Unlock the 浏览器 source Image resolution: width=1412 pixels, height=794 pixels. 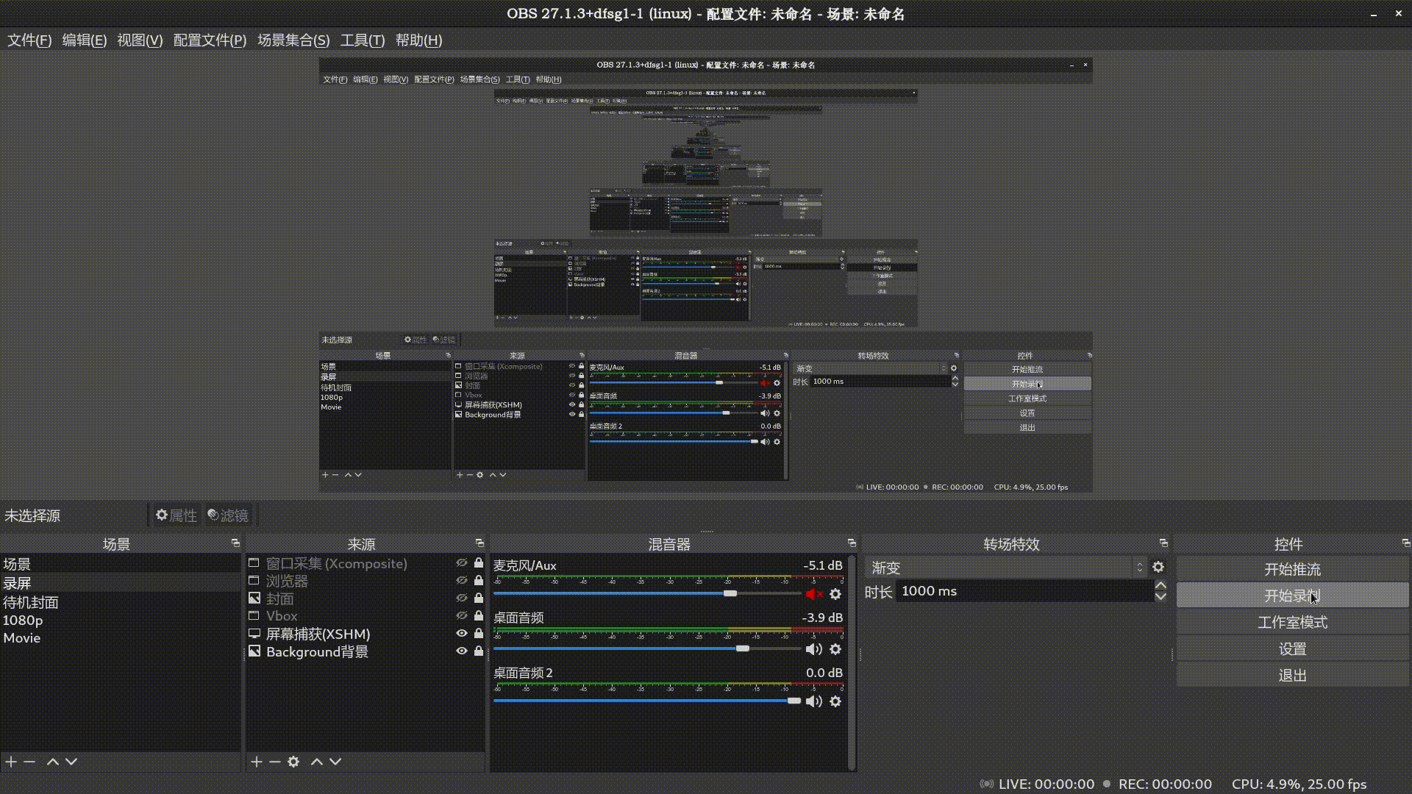click(x=479, y=580)
